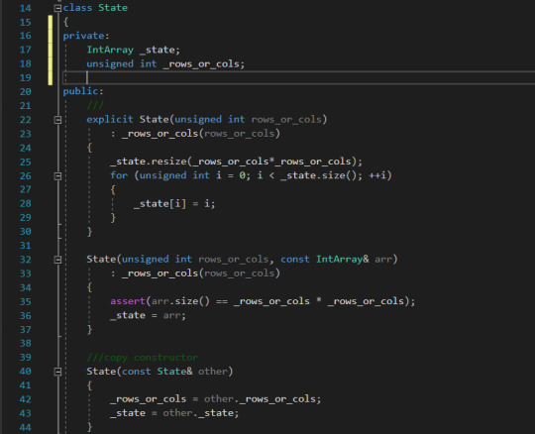Click the initializer list on line 33

pos(195,273)
